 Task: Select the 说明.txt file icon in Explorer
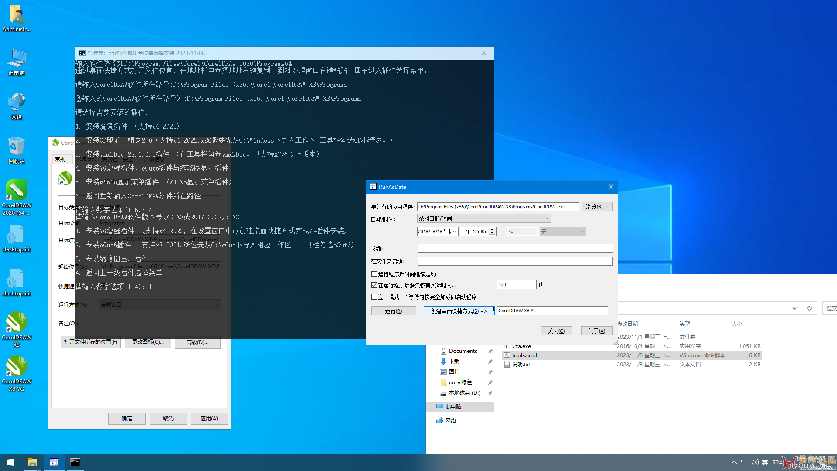[507, 365]
